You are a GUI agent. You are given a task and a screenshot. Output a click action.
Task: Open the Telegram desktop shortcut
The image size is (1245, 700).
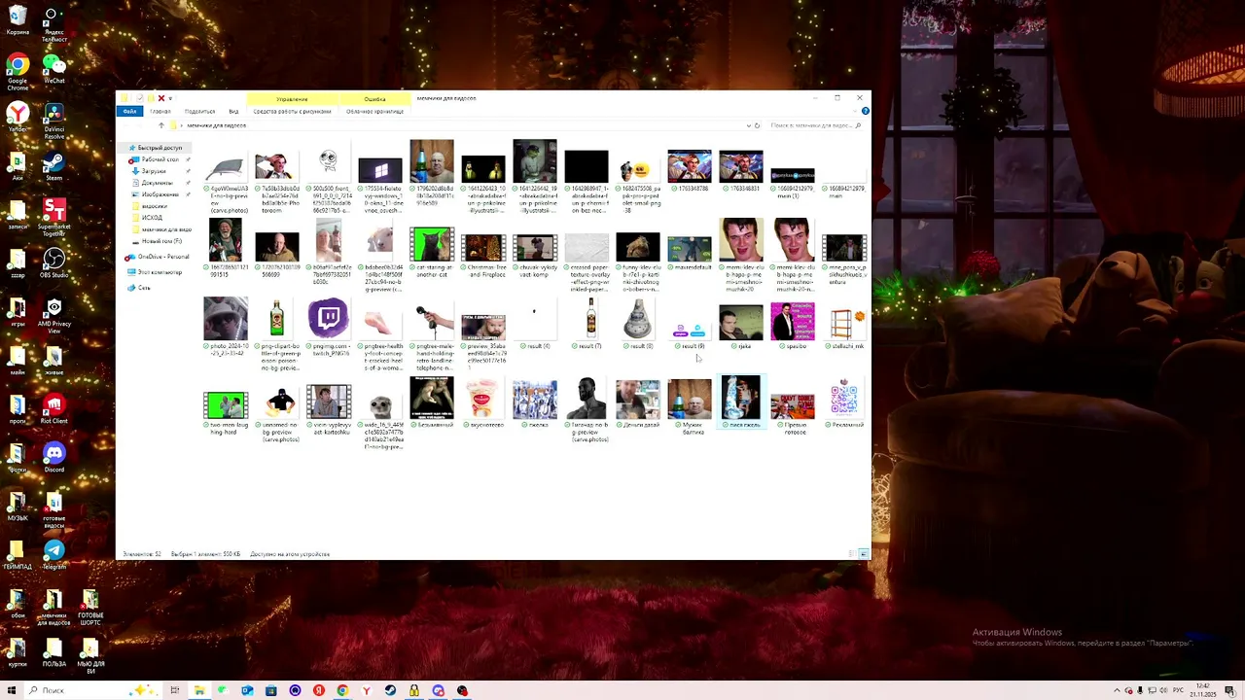tap(53, 555)
